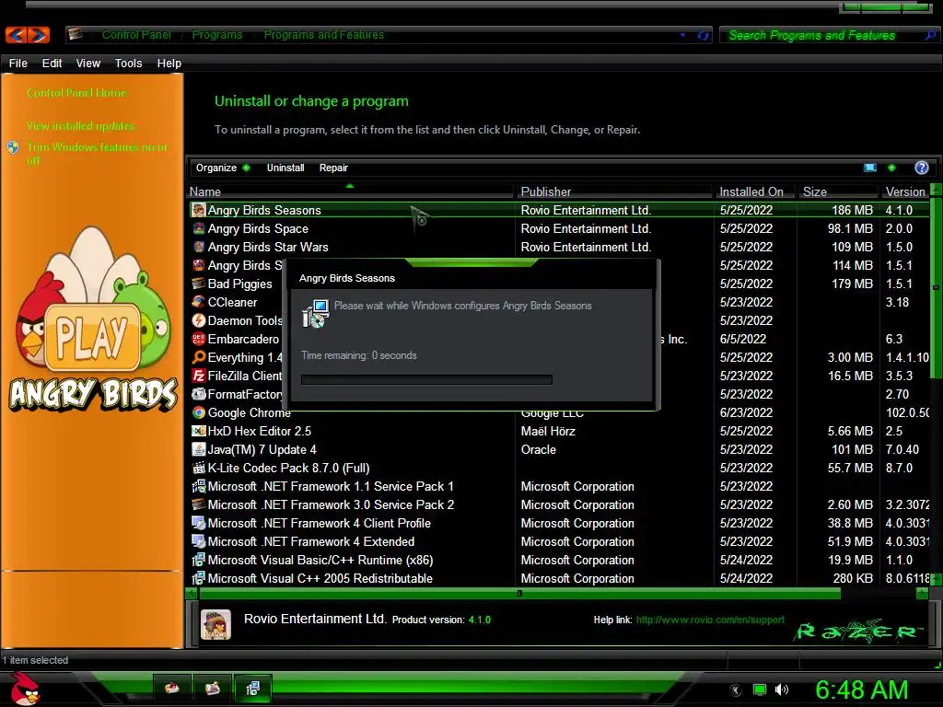The width and height of the screenshot is (943, 707).
Task: Sort by Installed On column header
Action: tap(756, 191)
